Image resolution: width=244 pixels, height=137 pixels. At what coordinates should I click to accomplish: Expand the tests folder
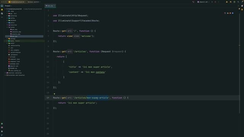[7, 41]
